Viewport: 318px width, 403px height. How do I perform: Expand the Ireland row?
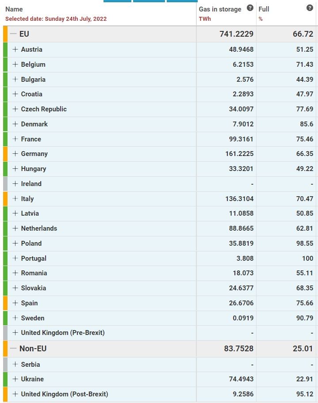15,183
